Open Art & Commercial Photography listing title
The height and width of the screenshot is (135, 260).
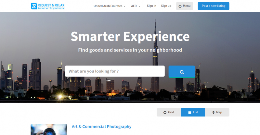101,127
